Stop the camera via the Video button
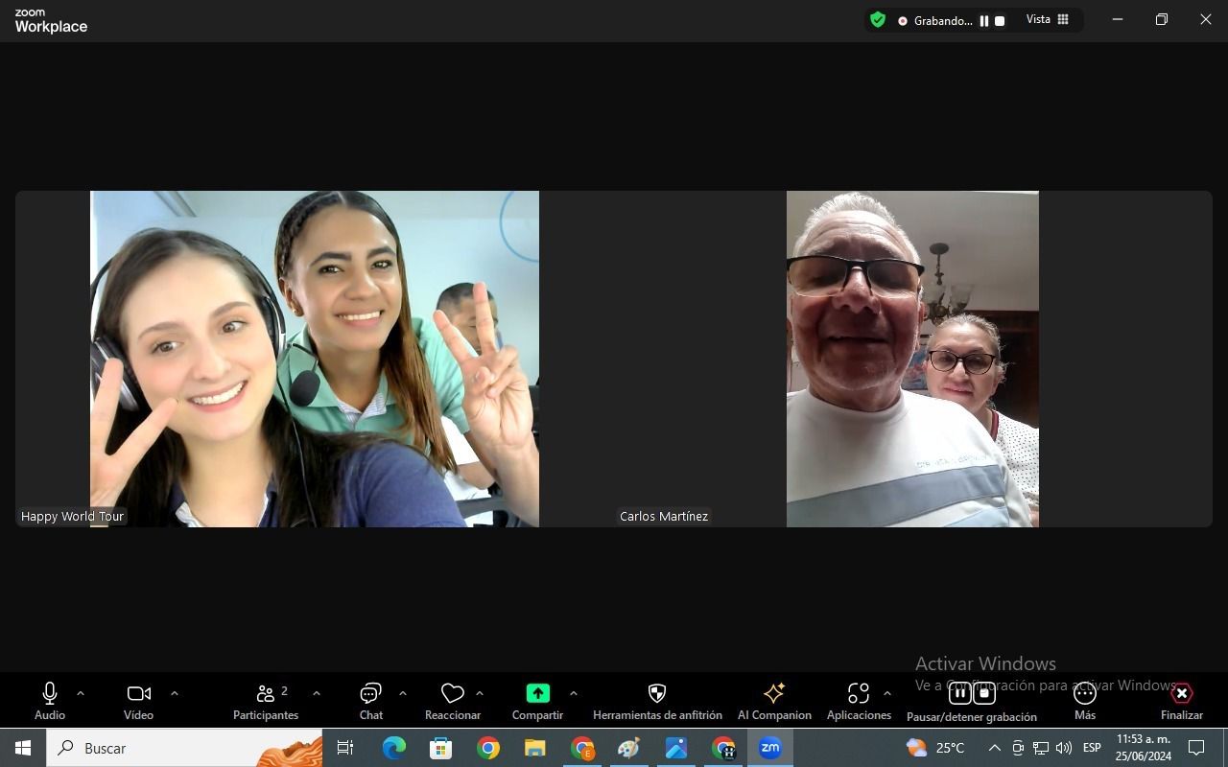Image resolution: width=1228 pixels, height=767 pixels. tap(139, 701)
